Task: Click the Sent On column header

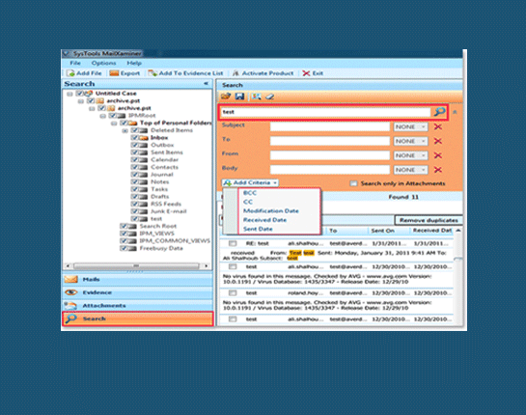Action: (383, 231)
